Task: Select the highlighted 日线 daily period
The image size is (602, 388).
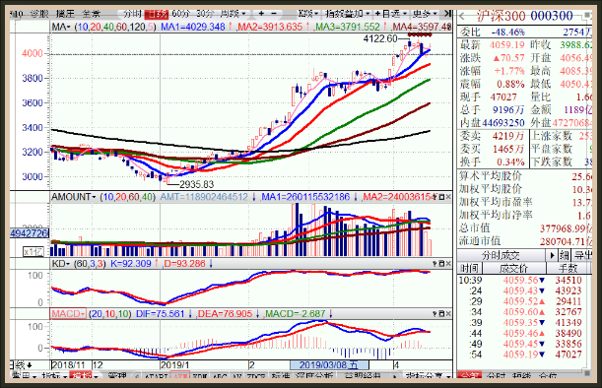Action: [157, 14]
